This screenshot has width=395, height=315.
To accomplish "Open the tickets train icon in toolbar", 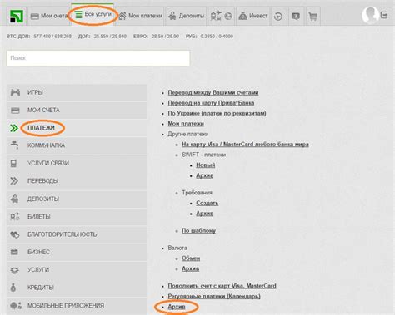I will tap(216, 17).
